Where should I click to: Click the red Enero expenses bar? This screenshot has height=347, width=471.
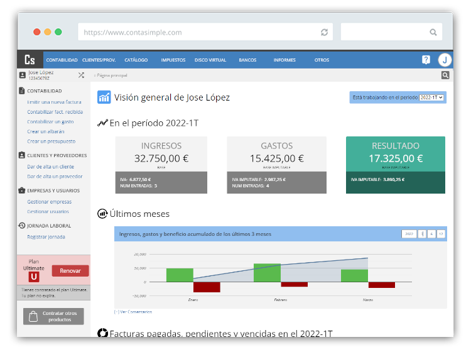(x=207, y=287)
